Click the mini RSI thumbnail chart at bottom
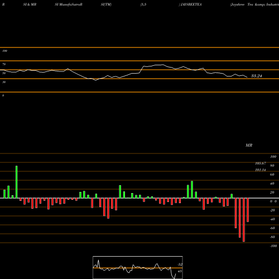279x279 pixels. point(138,267)
